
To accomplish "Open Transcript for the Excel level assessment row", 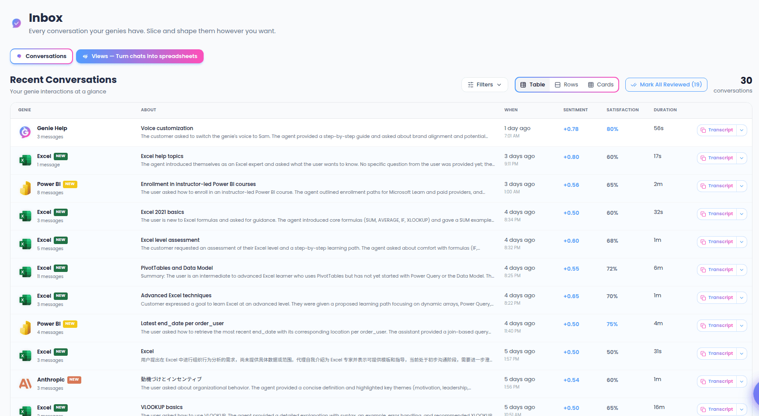I will click(x=717, y=242).
